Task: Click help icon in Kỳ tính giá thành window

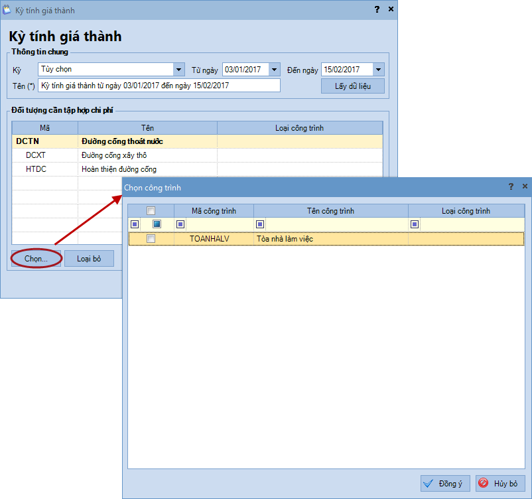Action: [377, 10]
